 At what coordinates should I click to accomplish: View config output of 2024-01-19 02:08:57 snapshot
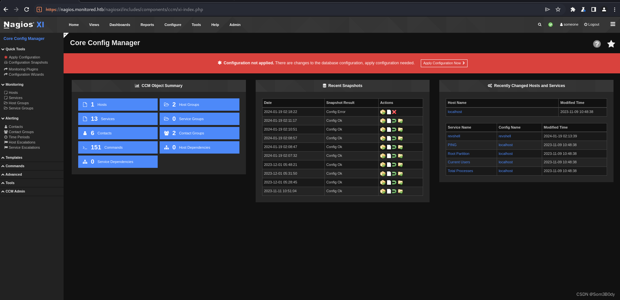coord(389,138)
